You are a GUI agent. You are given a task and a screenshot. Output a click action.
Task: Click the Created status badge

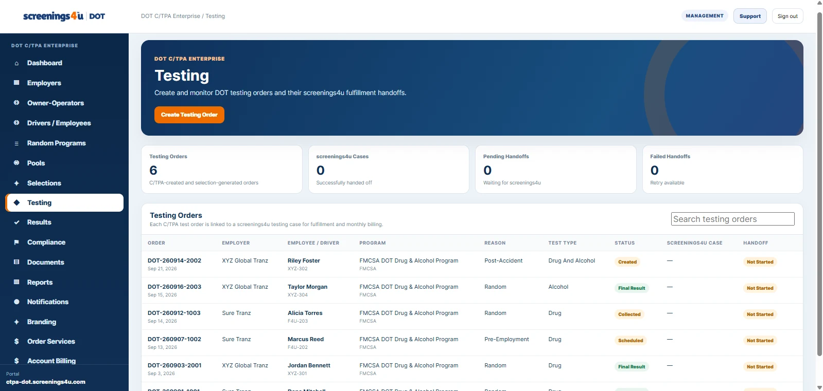pyautogui.click(x=627, y=262)
